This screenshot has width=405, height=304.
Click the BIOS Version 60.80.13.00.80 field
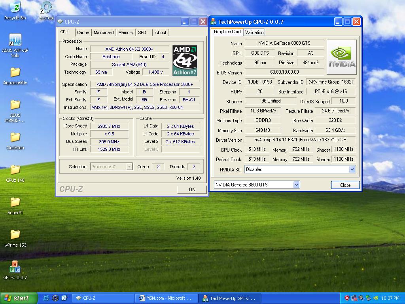click(x=284, y=72)
